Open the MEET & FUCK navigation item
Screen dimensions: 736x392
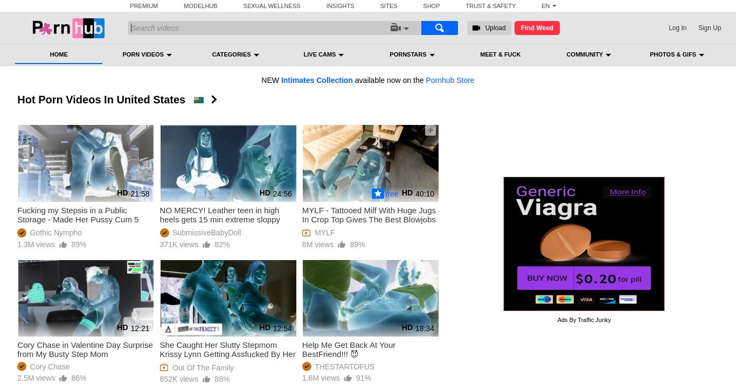click(x=500, y=54)
